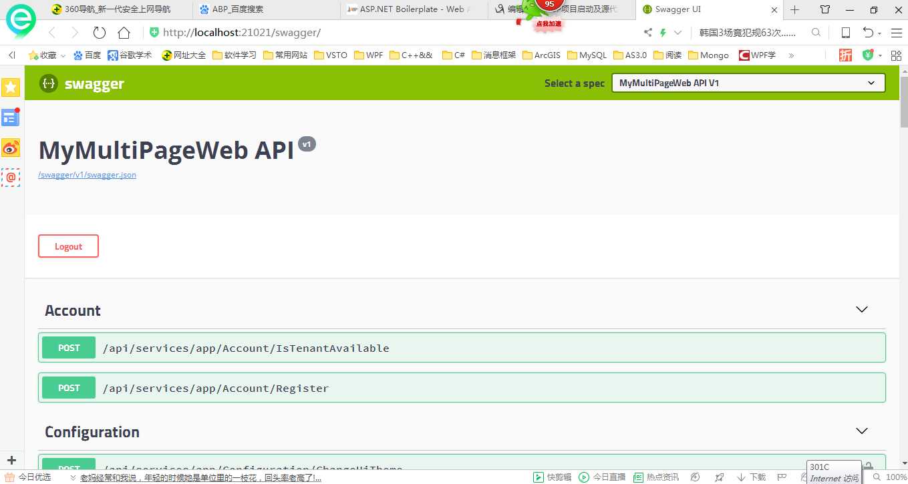Go to the browser home page icon
The image size is (908, 484).
point(124,32)
